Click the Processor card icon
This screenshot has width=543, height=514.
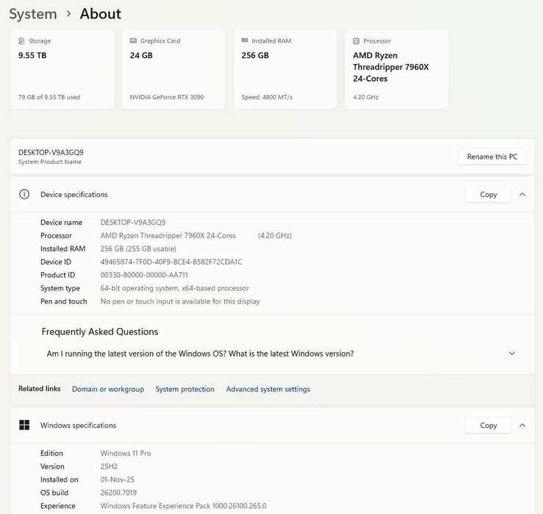[x=356, y=41]
